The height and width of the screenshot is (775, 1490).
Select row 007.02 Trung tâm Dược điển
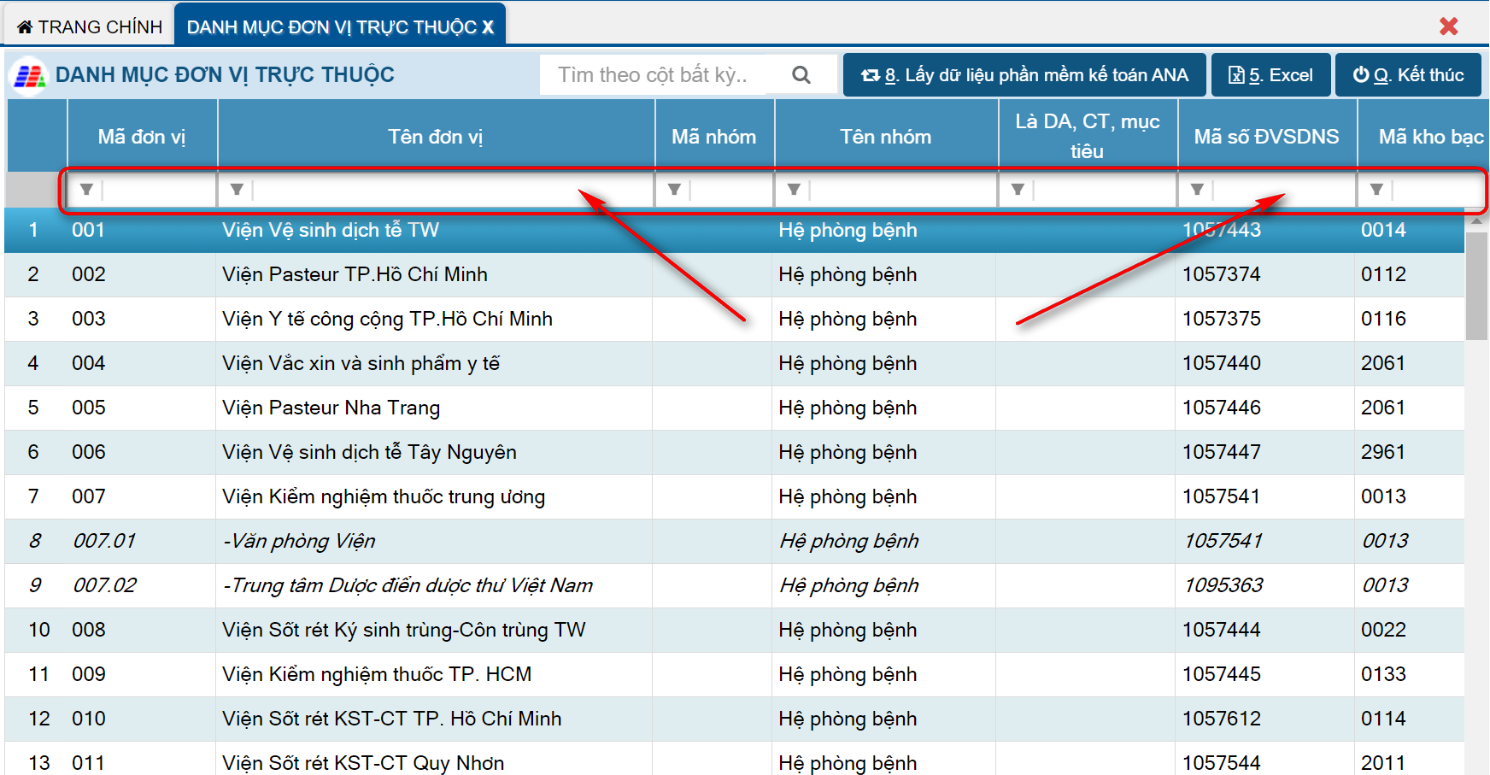(407, 585)
